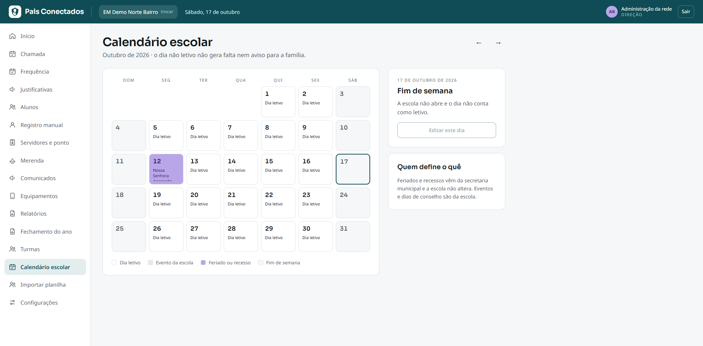Select day 21 in the calendar

coord(241,203)
